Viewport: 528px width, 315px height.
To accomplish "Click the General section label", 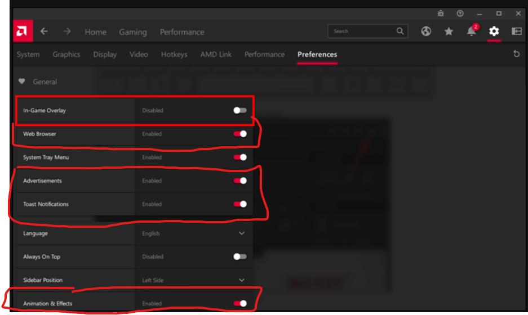I will [45, 82].
